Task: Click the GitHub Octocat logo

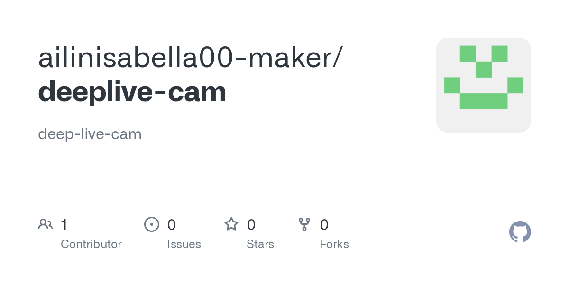Action: coord(520,232)
